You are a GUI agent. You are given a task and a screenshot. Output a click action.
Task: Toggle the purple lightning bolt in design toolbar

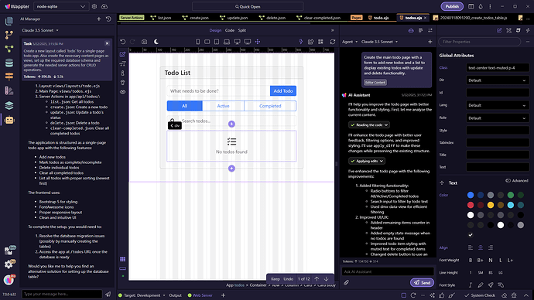pos(301,42)
